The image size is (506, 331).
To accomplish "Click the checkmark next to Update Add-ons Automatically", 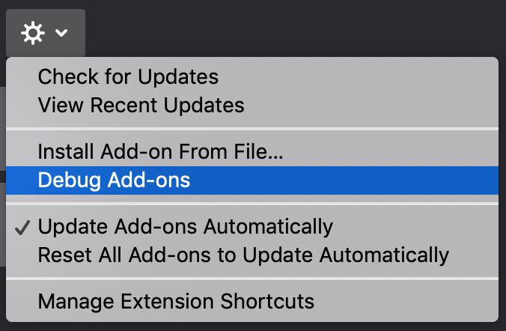I will [x=22, y=228].
